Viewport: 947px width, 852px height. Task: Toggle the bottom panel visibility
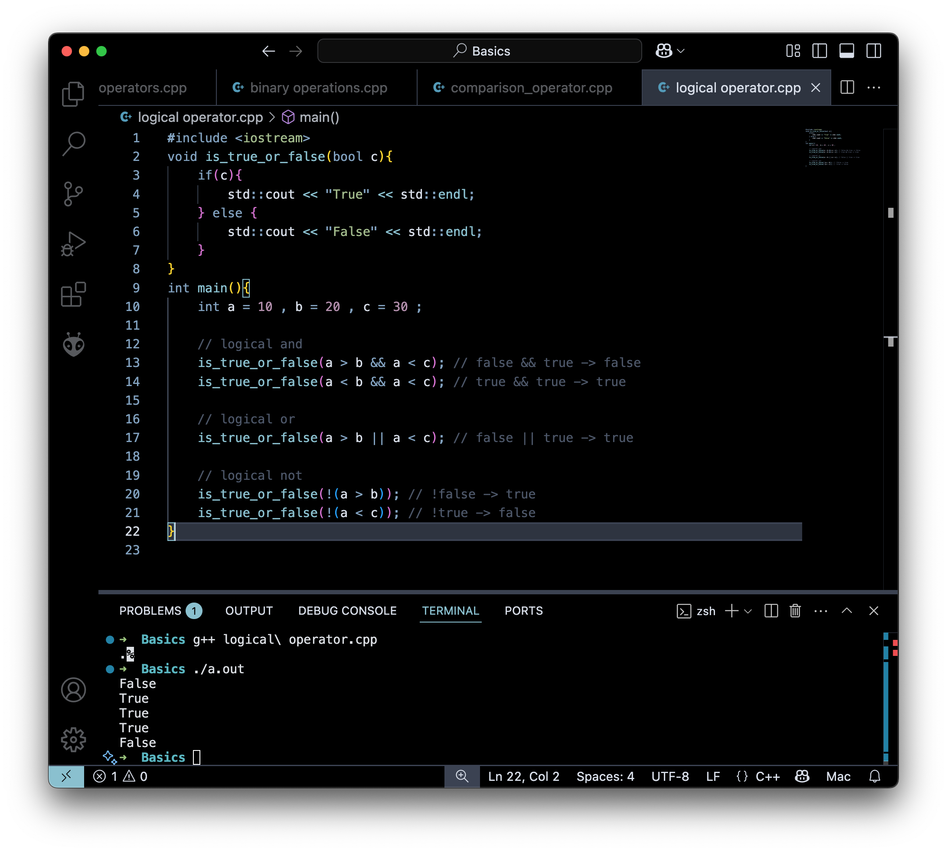point(847,51)
